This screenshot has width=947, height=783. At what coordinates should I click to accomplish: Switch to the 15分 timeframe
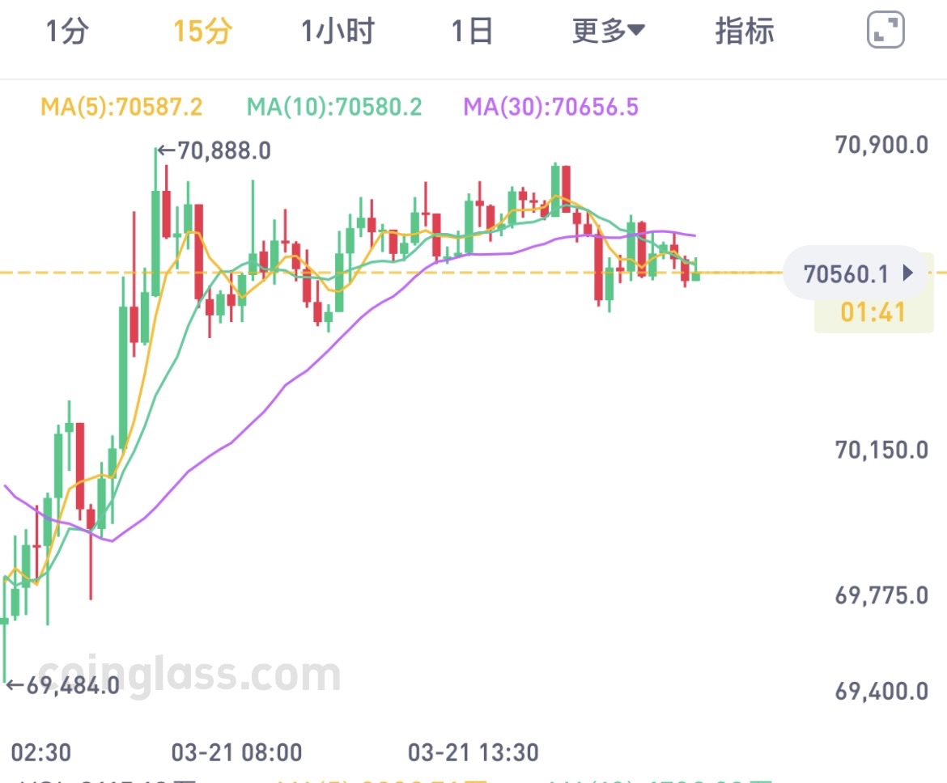[202, 32]
